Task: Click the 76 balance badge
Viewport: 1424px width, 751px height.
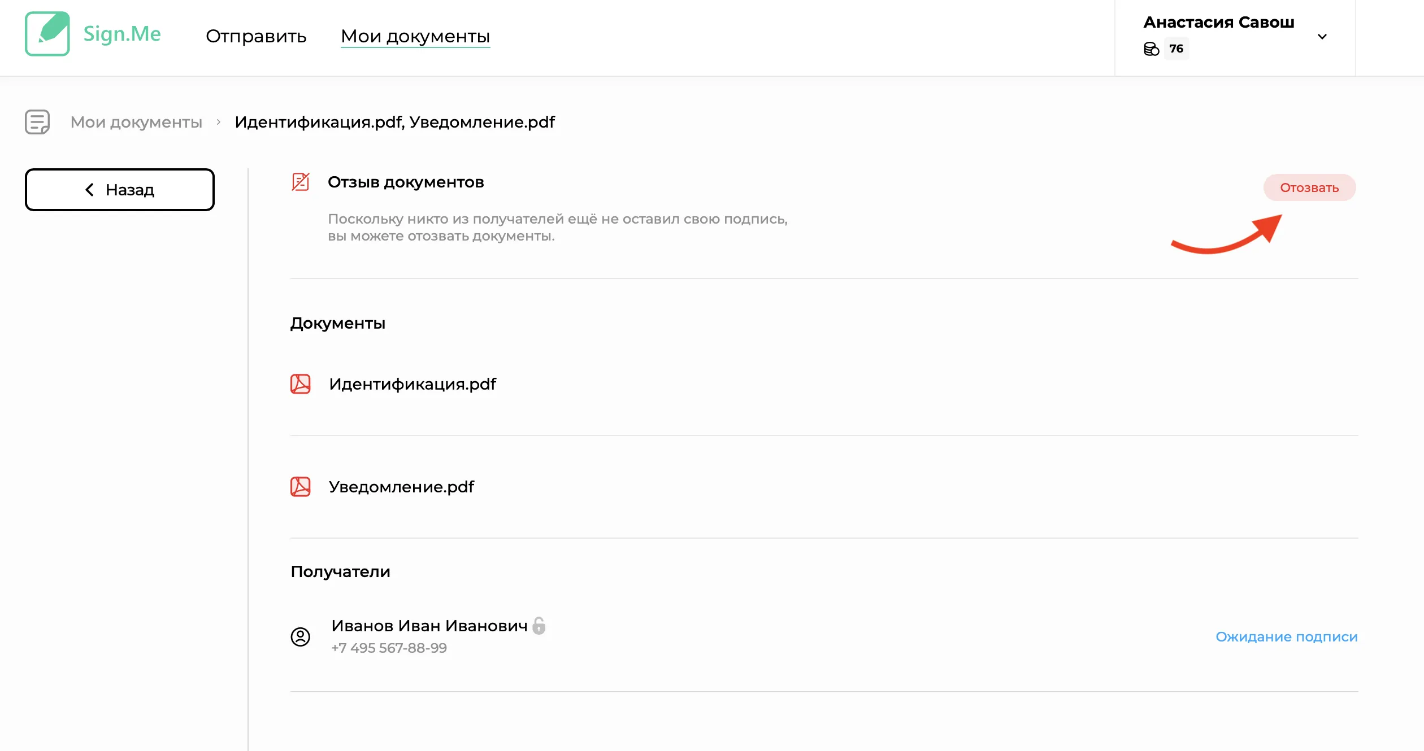Action: pyautogui.click(x=1176, y=49)
